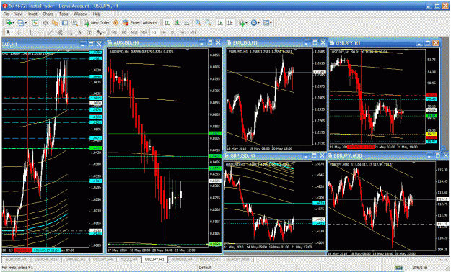Set timeframe to M1
The height and width of the screenshot is (272, 451).
115,32
